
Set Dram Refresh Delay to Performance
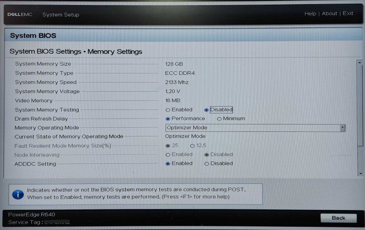coord(168,119)
